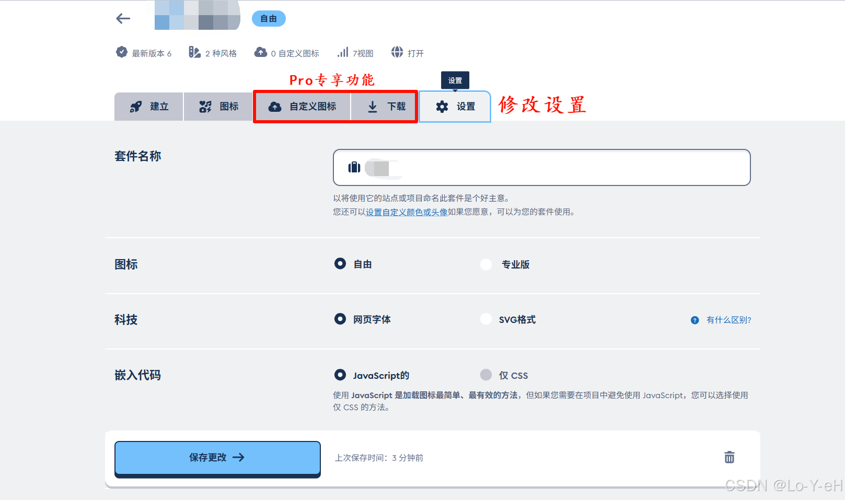The width and height of the screenshot is (845, 500).
Task: Click the cloud upload 自定义图标 icon
Action: coord(275,107)
